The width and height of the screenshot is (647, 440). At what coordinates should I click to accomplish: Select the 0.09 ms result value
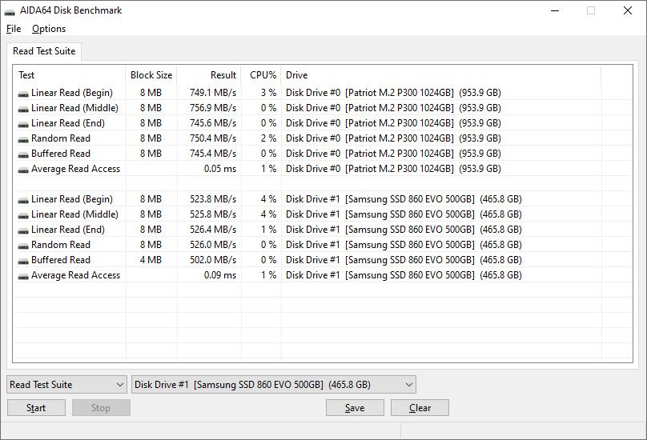[x=220, y=275]
